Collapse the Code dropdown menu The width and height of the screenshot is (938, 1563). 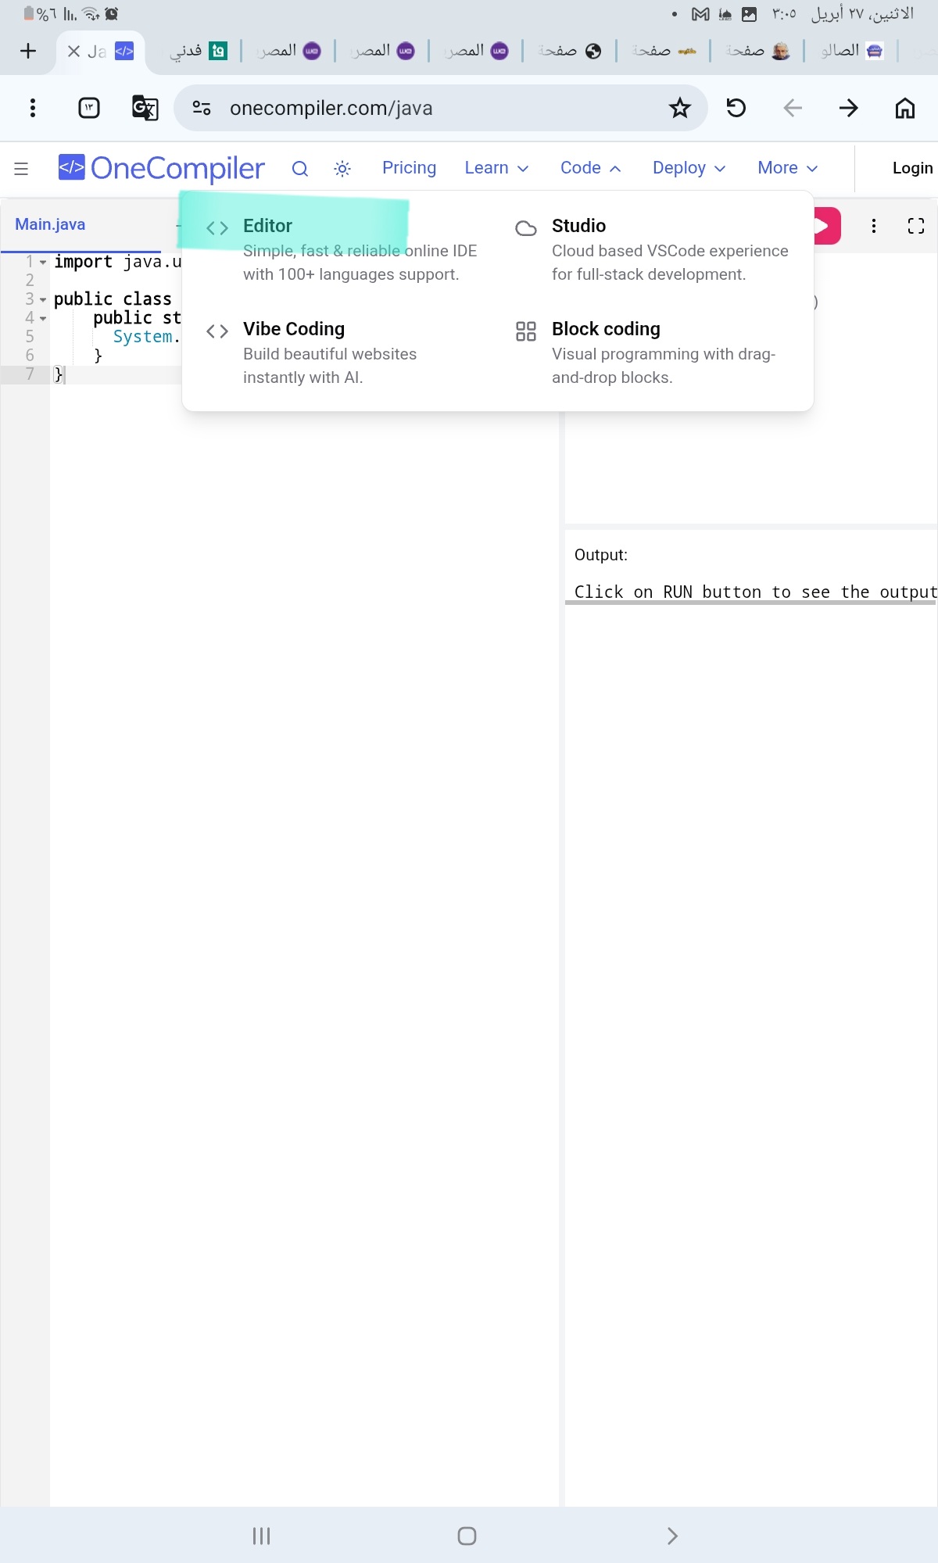(x=590, y=168)
